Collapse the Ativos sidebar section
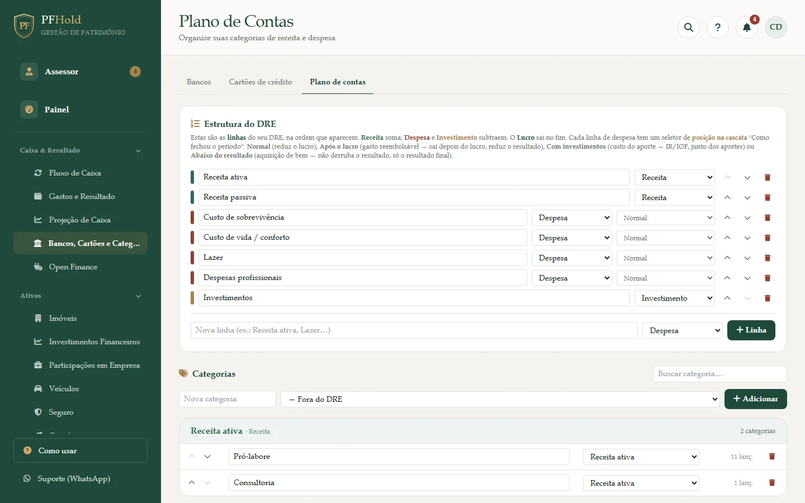Viewport: 805px width, 503px height. coord(80,296)
